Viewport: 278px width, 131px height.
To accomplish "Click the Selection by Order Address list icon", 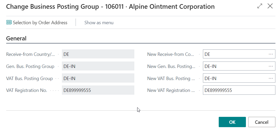I will [9, 22].
